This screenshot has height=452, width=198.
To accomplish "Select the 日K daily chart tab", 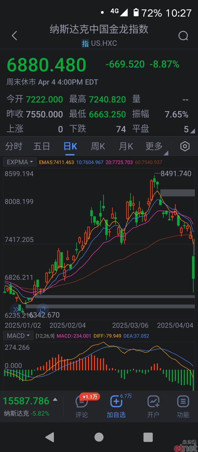I will point(70,146).
